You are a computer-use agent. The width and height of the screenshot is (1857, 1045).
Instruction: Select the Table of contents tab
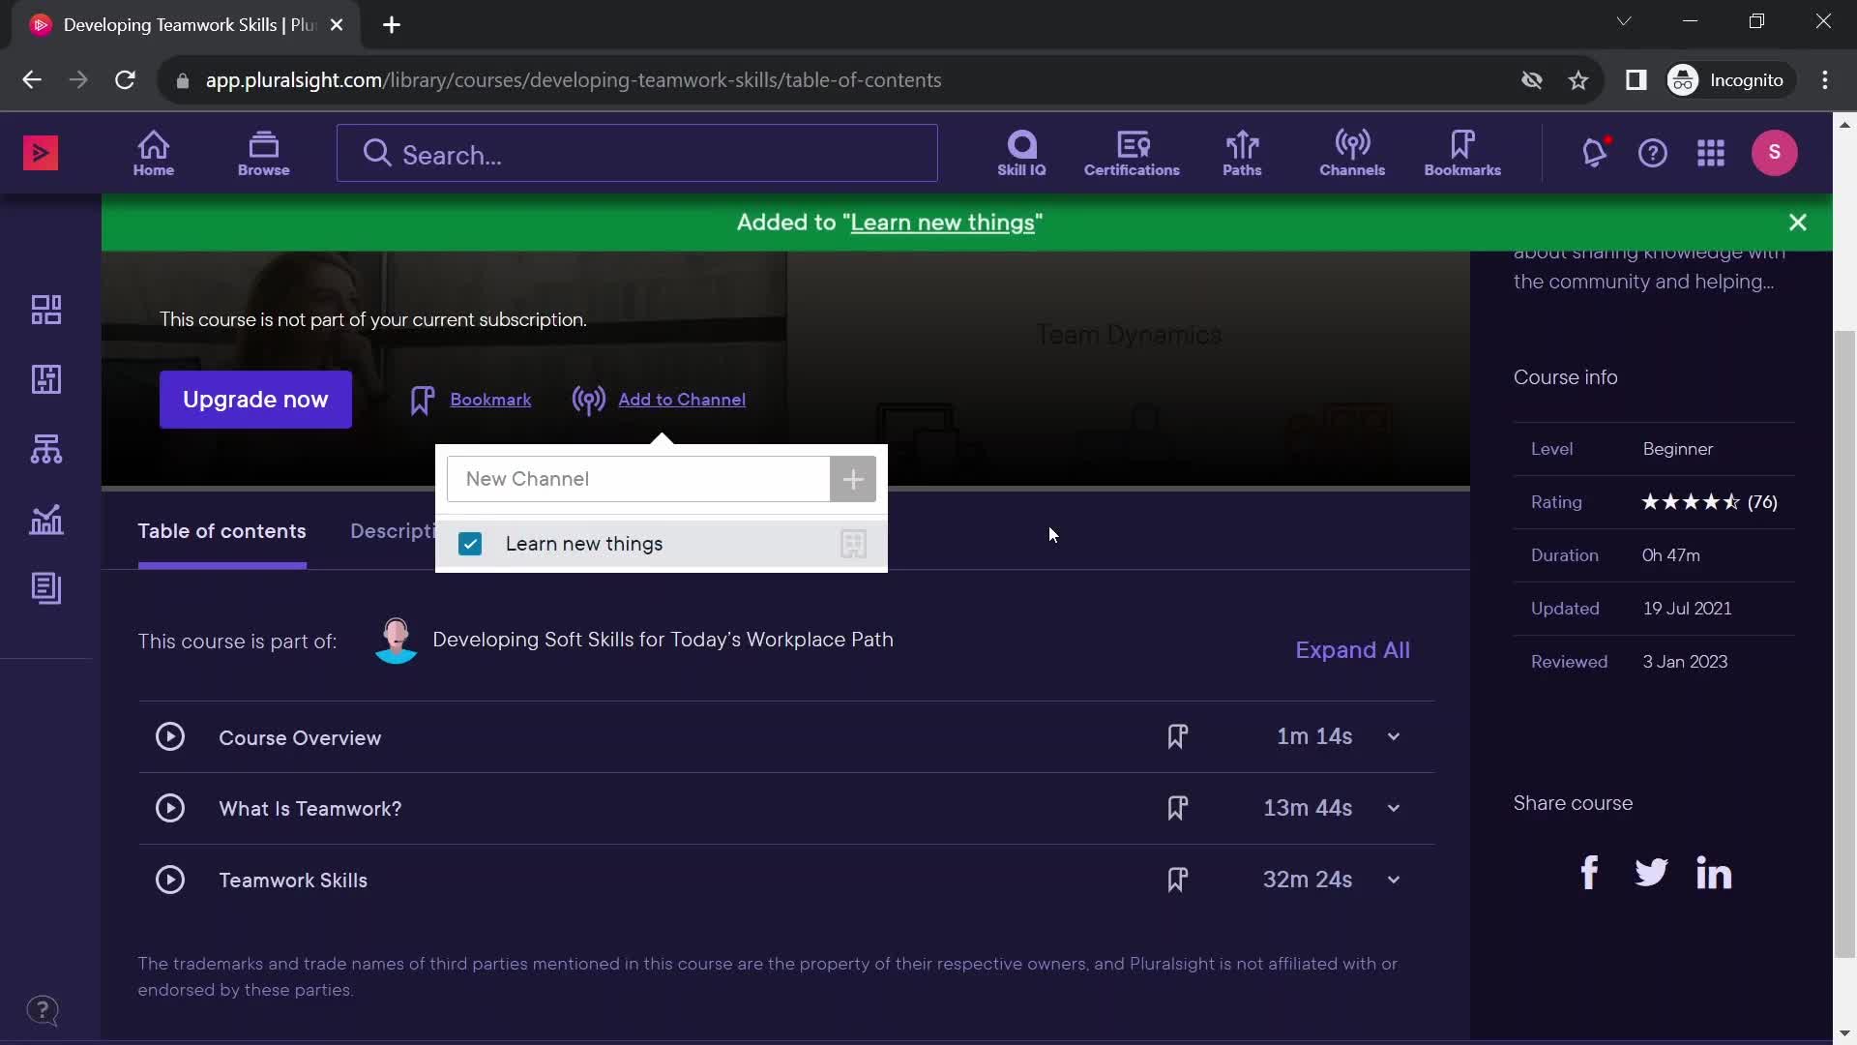(221, 529)
